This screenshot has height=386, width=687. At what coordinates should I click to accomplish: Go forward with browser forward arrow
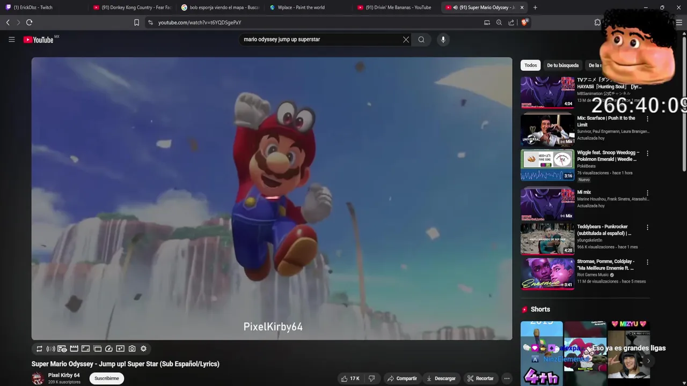coord(18,23)
